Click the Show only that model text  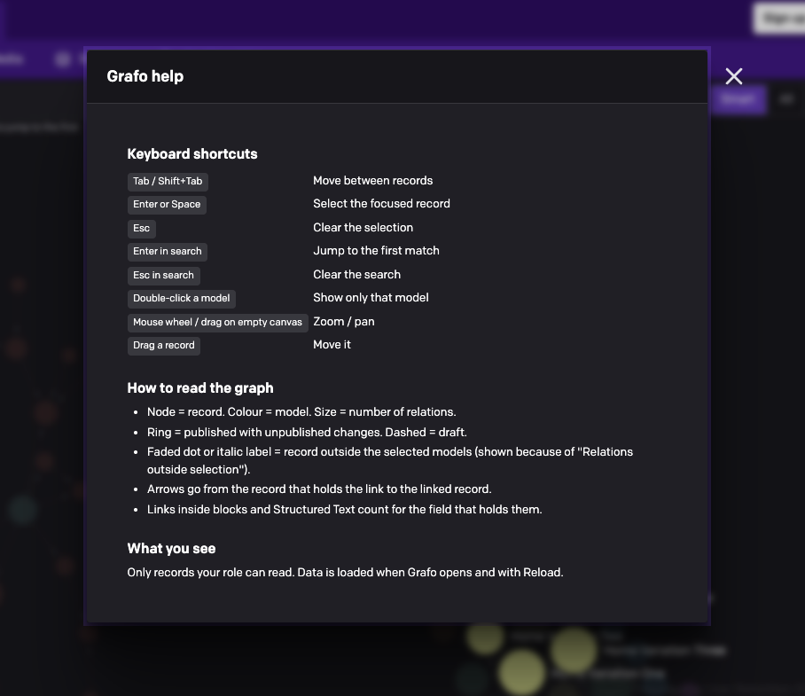tap(371, 298)
